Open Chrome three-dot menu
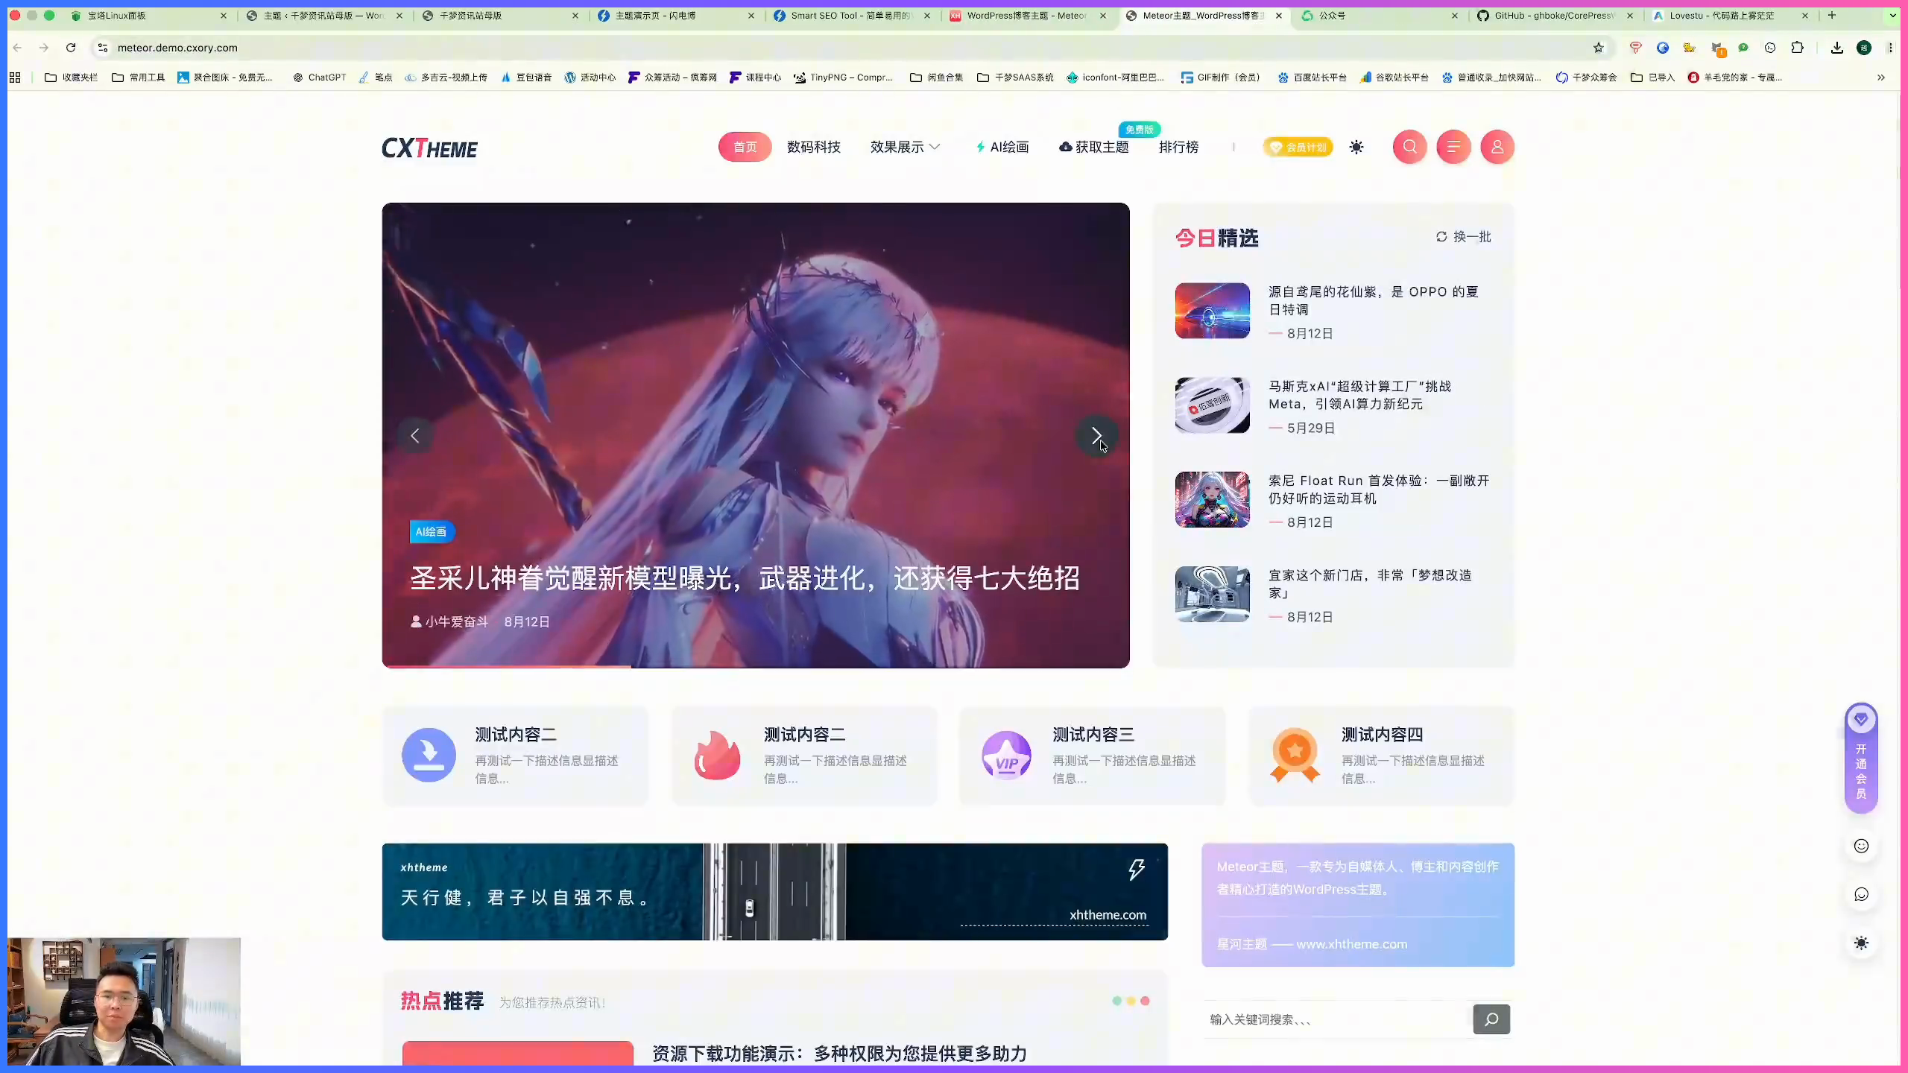Image resolution: width=1908 pixels, height=1073 pixels. tap(1890, 48)
